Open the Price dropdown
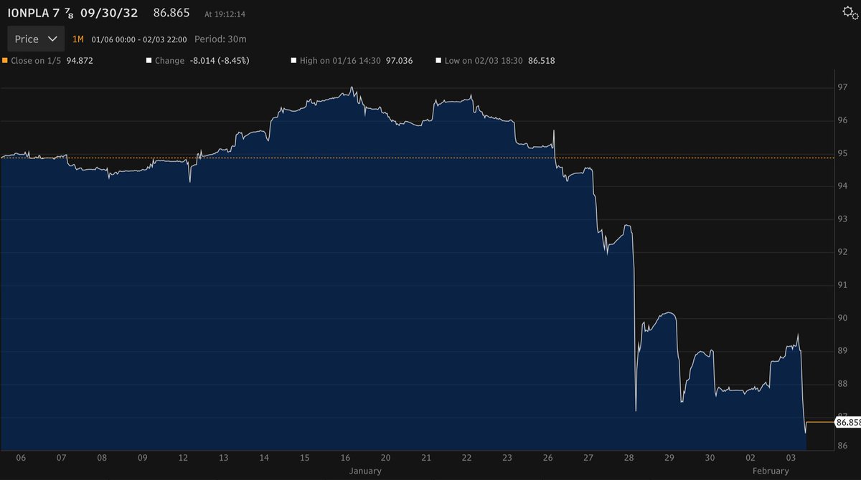This screenshot has height=480, width=861. tap(36, 39)
